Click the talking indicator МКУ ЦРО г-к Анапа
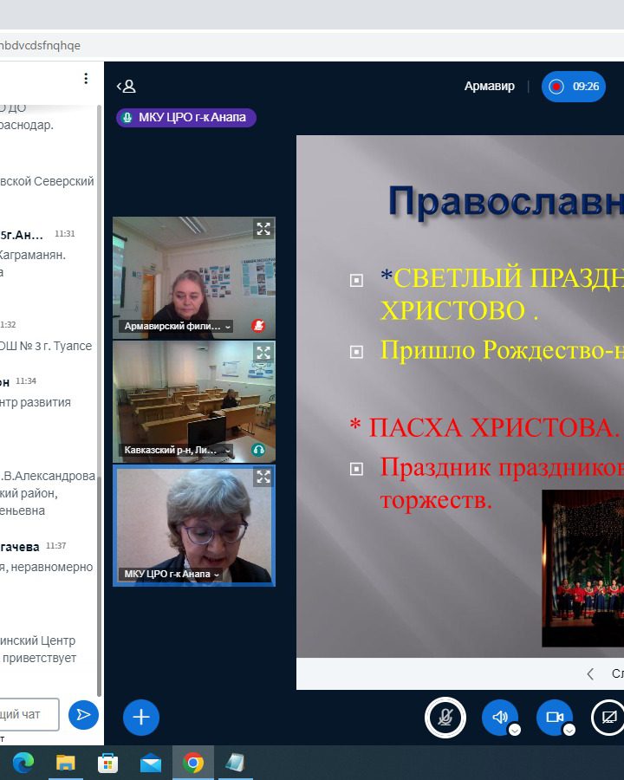The image size is (624, 780). 186,118
